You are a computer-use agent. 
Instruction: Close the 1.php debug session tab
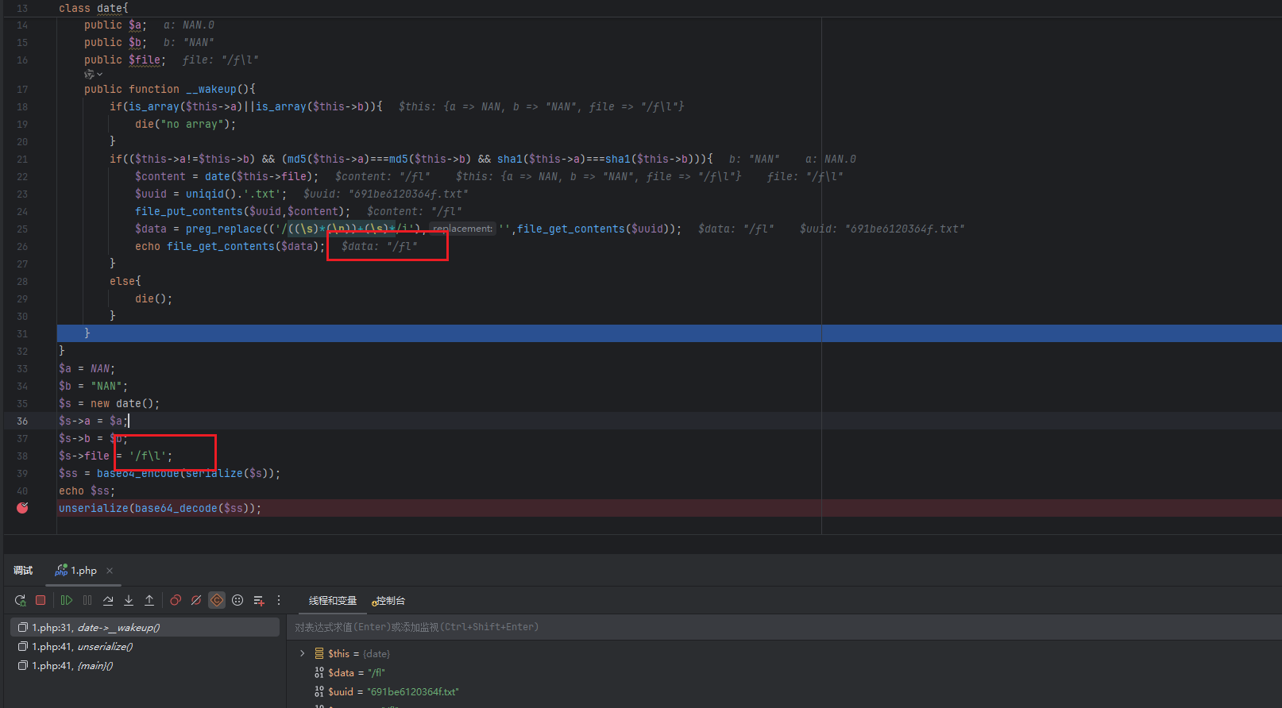tap(110, 571)
